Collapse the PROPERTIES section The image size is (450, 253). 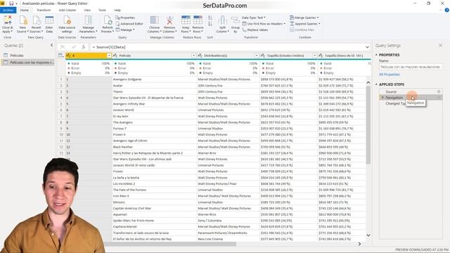click(376, 55)
